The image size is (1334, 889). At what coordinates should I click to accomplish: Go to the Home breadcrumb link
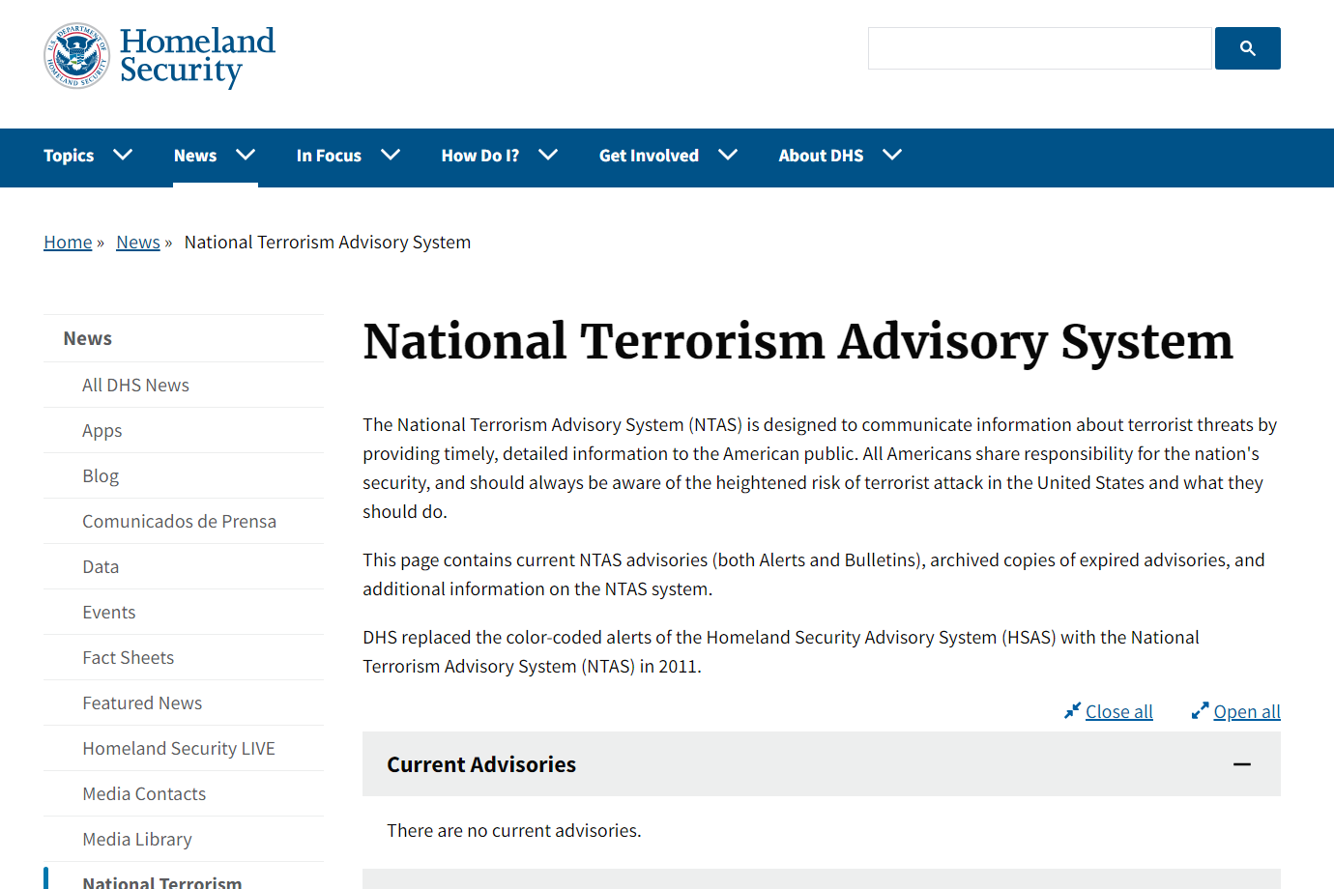pos(68,243)
